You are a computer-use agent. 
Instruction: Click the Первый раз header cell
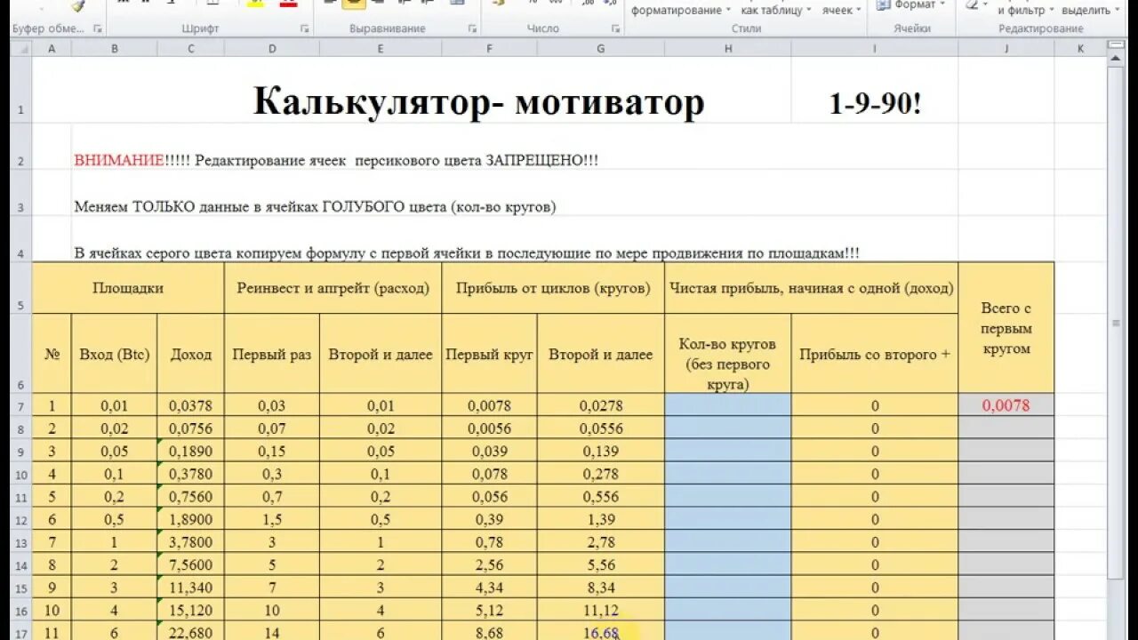(x=272, y=354)
